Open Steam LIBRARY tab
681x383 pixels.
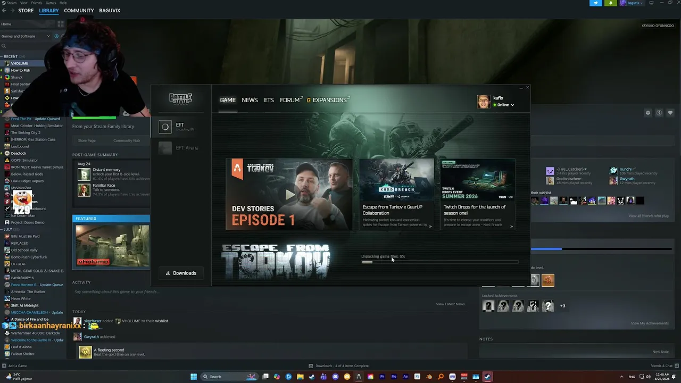click(48, 11)
